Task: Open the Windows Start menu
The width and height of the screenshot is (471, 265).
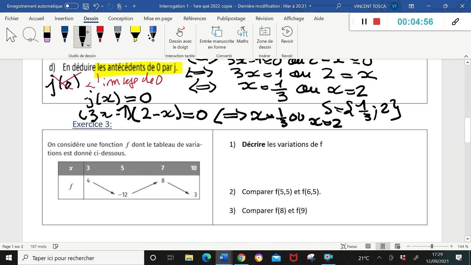Action: click(x=9, y=258)
